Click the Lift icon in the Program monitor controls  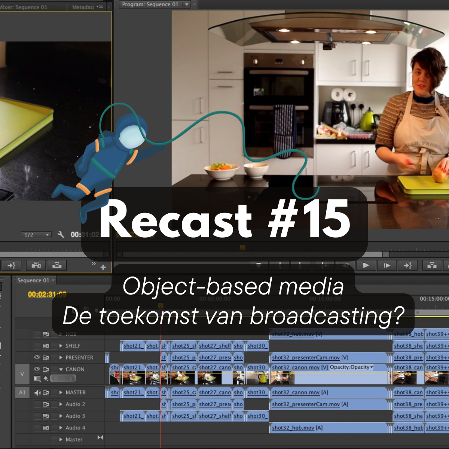click(431, 266)
